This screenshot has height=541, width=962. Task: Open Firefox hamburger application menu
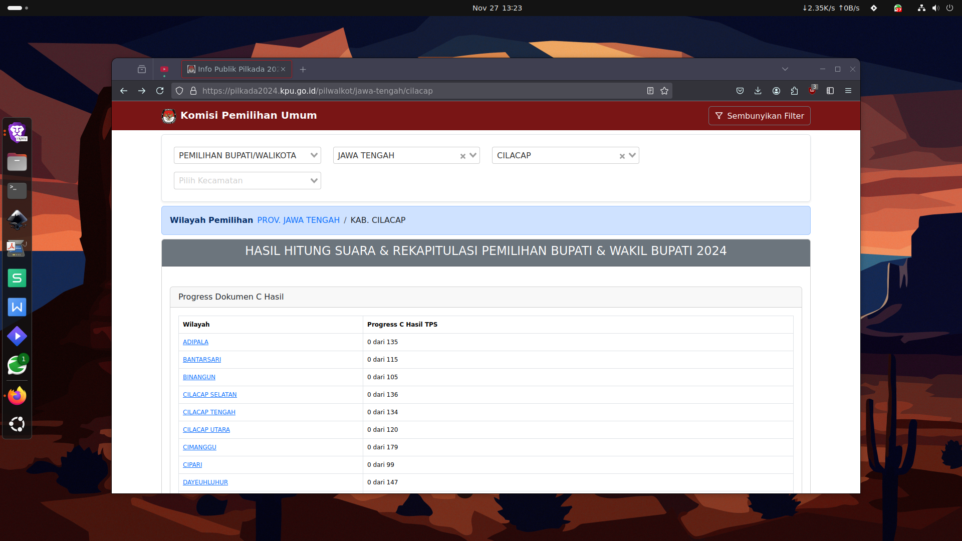(x=848, y=91)
